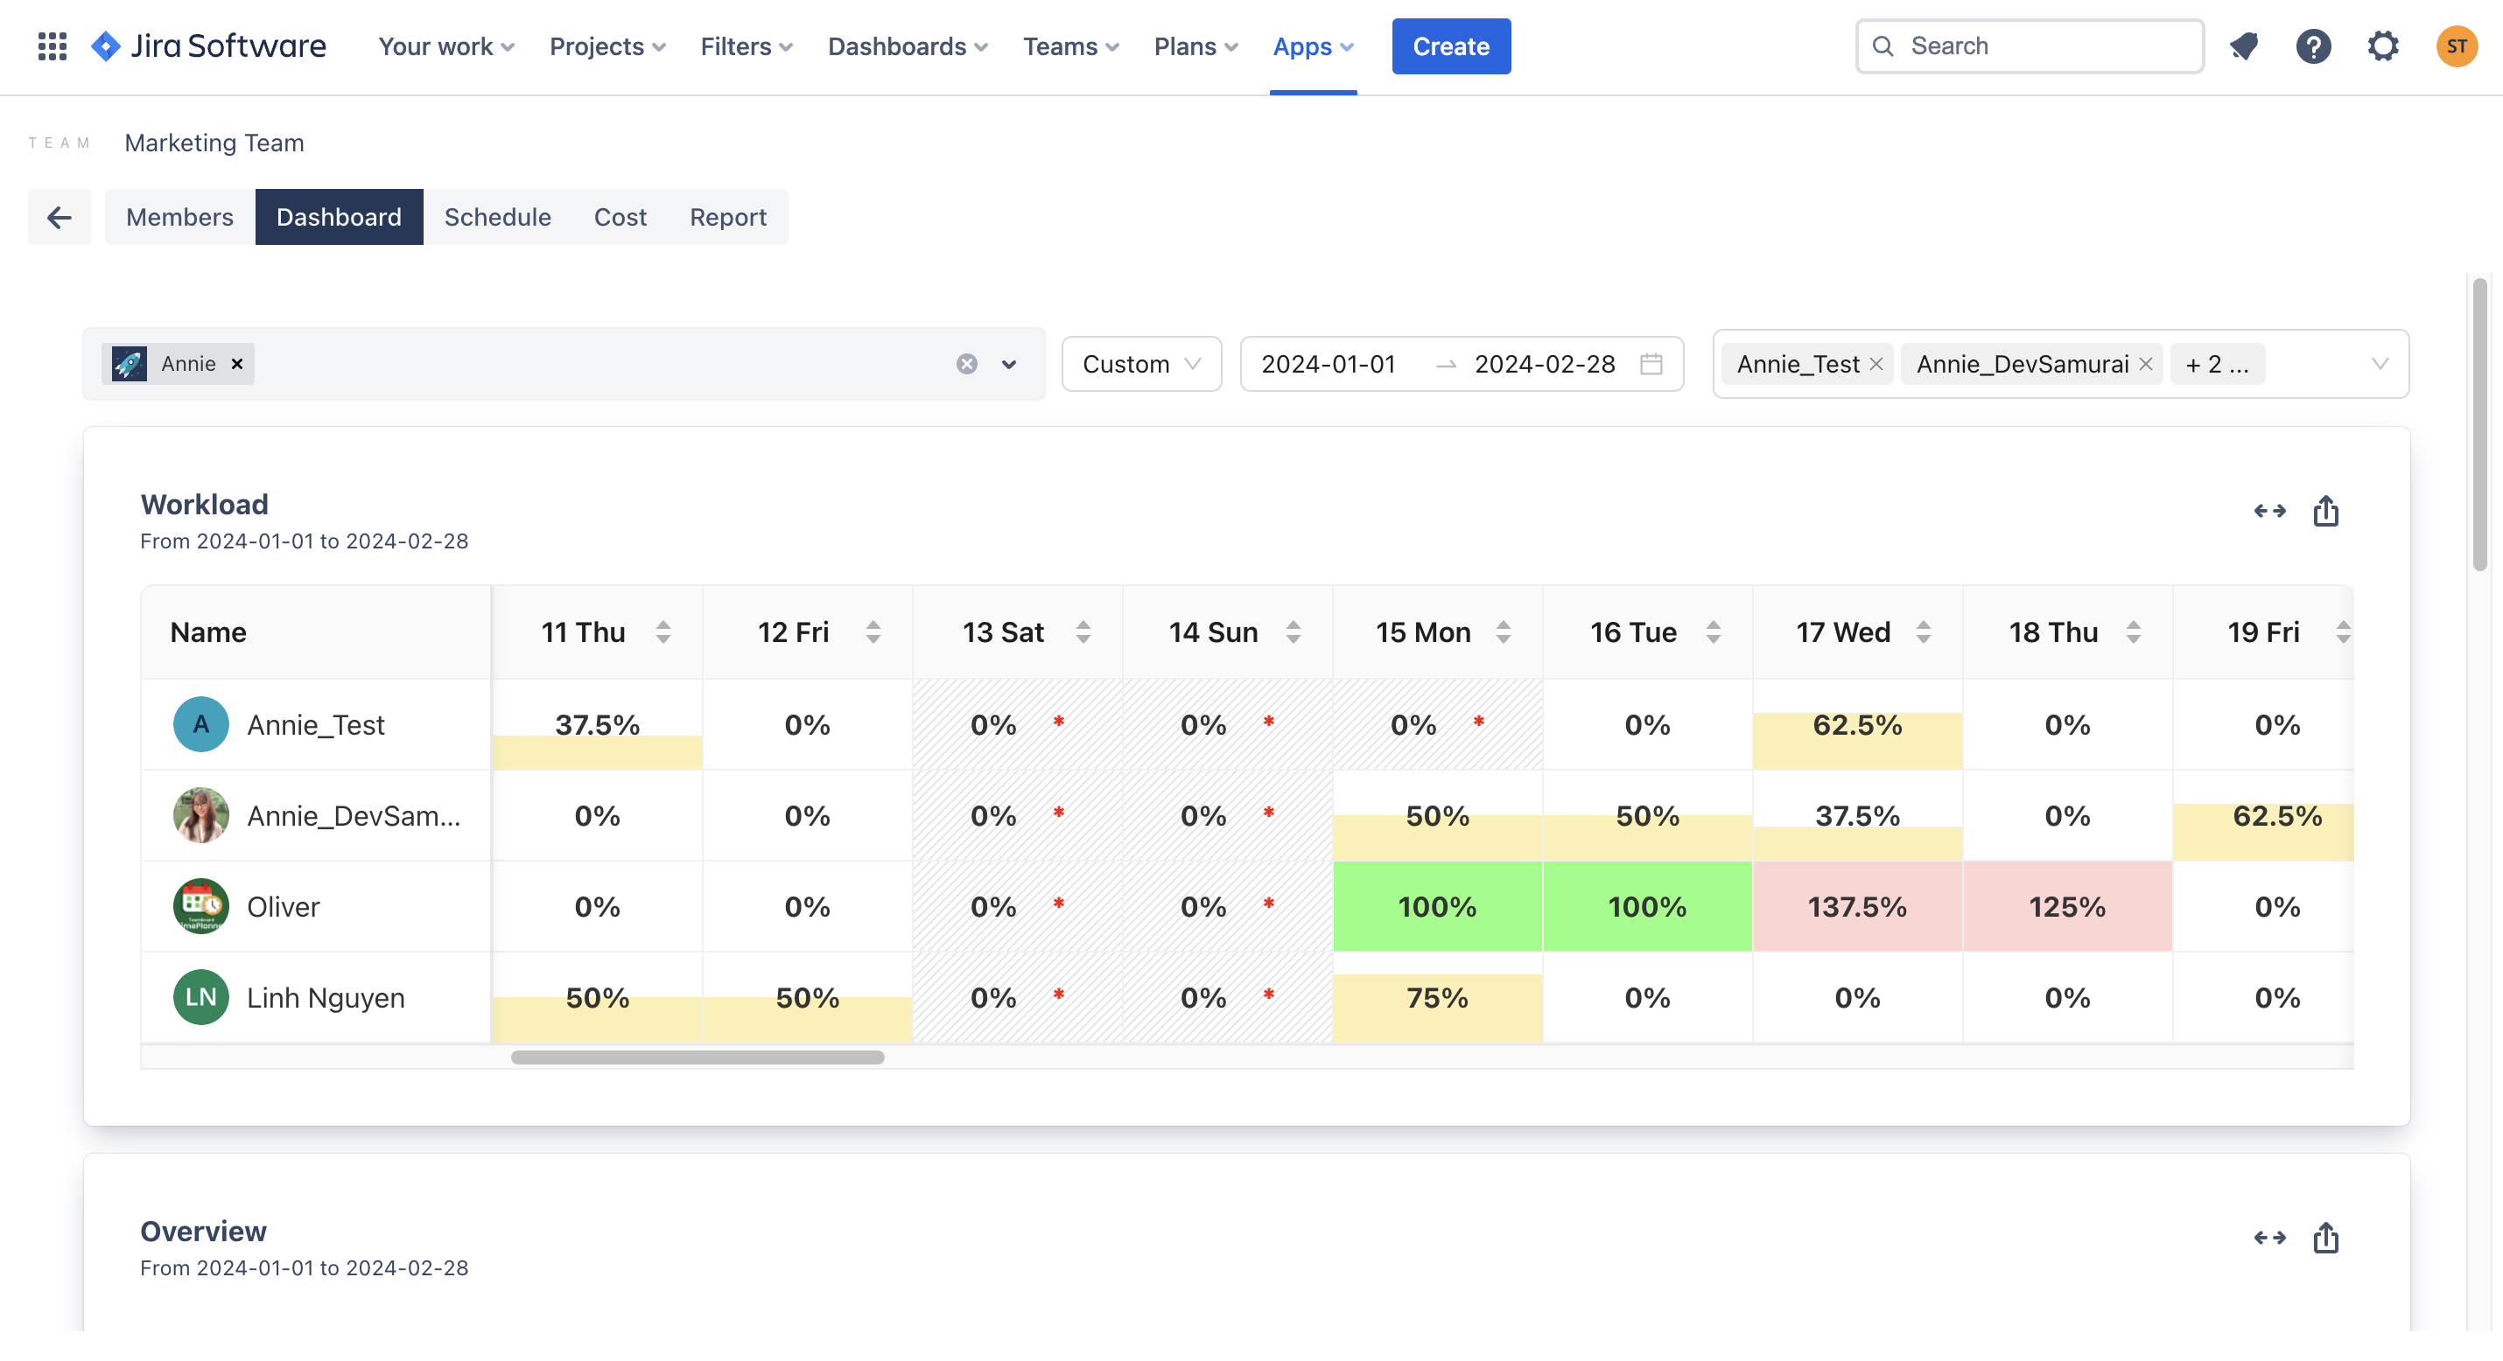Screen dimensions: 2503x1361
Task: Sort by the 18 Thu column
Action: click(x=2133, y=632)
